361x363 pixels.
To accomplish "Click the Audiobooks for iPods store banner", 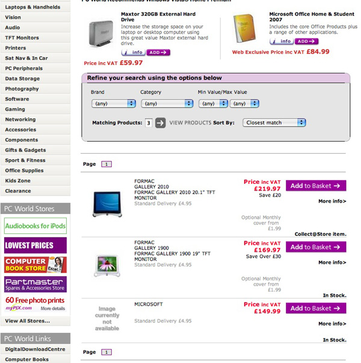I will pyautogui.click(x=35, y=226).
